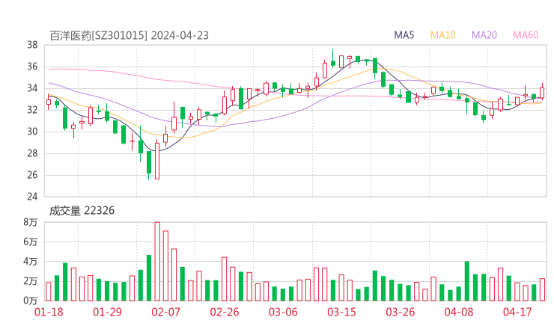Click the 2万 volume axis label
This screenshot has height=329, width=554.
pos(31,281)
